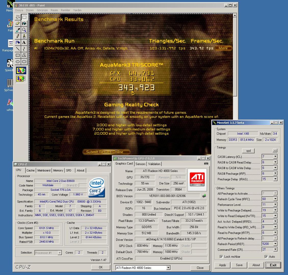
Task: Choose the opaque selection option in Paint
Action: (21, 70)
